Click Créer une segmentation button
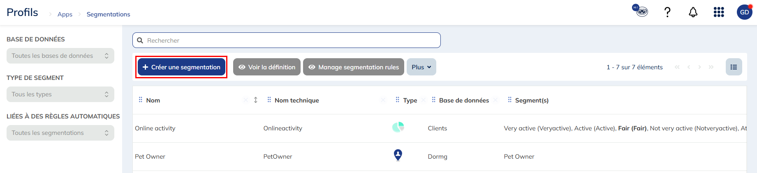757x173 pixels. (x=181, y=67)
